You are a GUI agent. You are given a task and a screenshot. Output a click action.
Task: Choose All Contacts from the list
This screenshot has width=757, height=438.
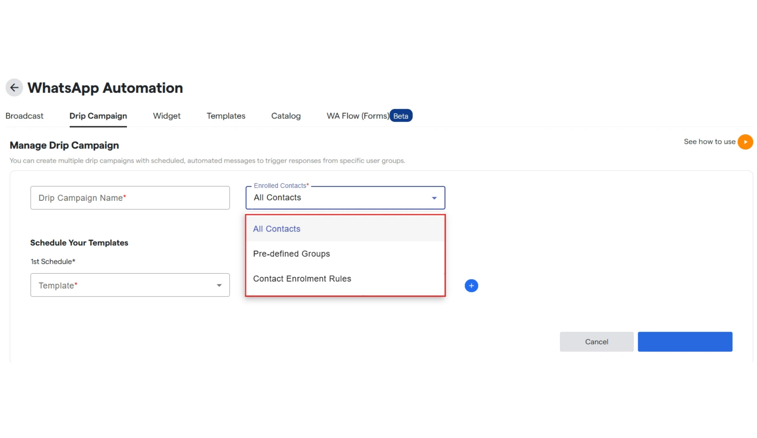[345, 229]
